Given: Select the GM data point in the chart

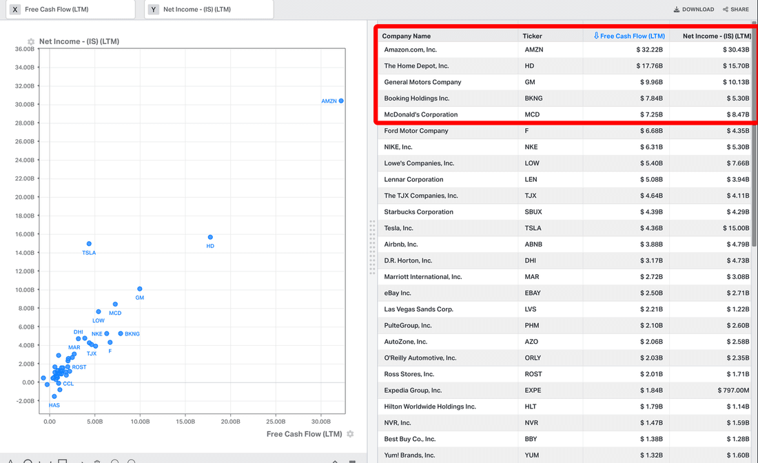Looking at the screenshot, I should 140,289.
